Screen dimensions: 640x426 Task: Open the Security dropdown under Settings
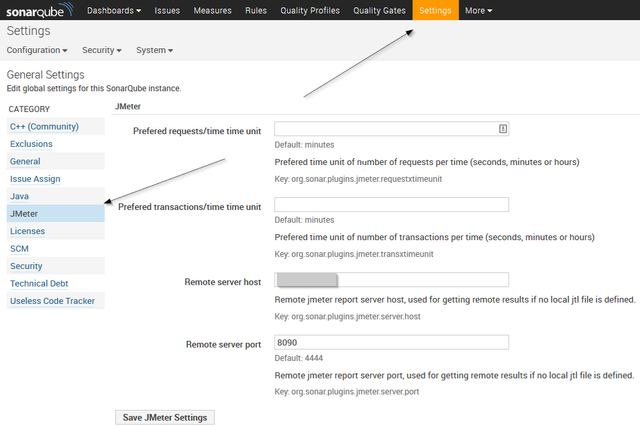pos(101,50)
